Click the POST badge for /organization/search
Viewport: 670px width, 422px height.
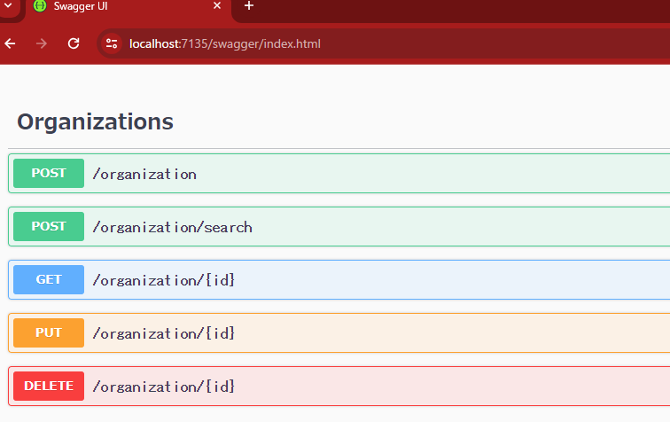tap(49, 226)
